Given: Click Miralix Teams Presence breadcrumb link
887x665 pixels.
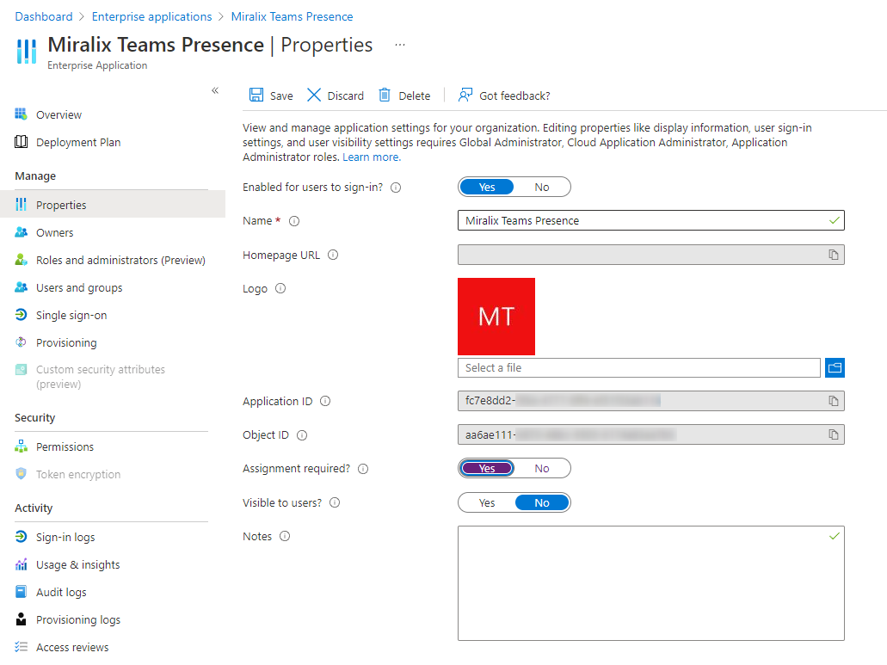Looking at the screenshot, I should click(x=292, y=16).
